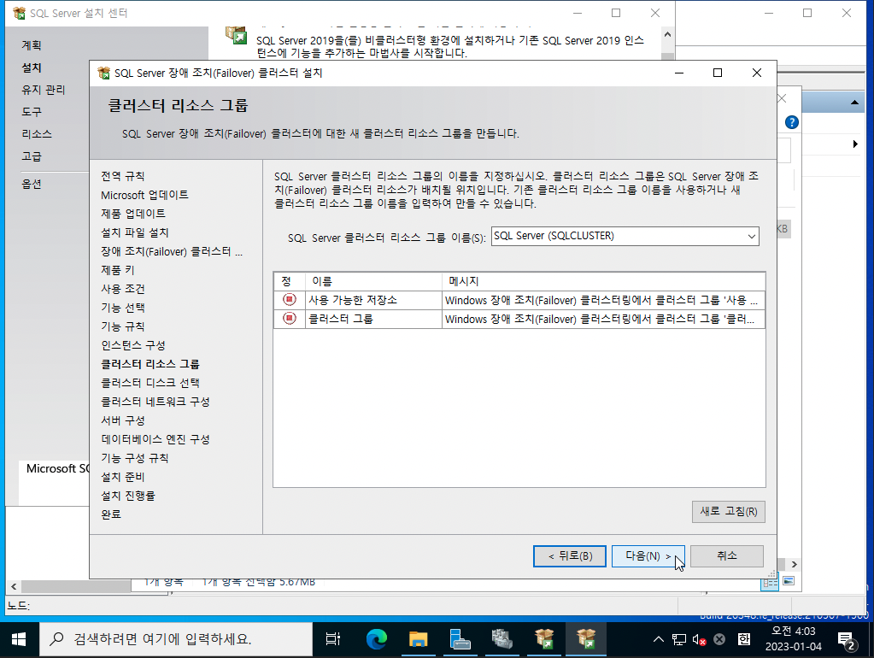The height and width of the screenshot is (658, 874).
Task: Open the network tray icon
Action: (x=679, y=639)
